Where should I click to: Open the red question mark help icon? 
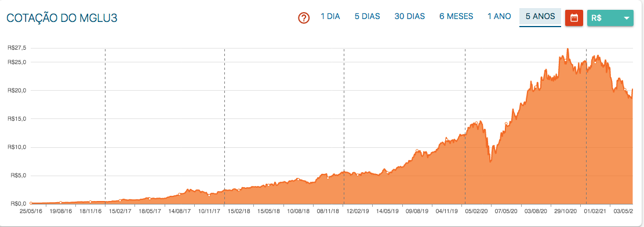tap(304, 17)
